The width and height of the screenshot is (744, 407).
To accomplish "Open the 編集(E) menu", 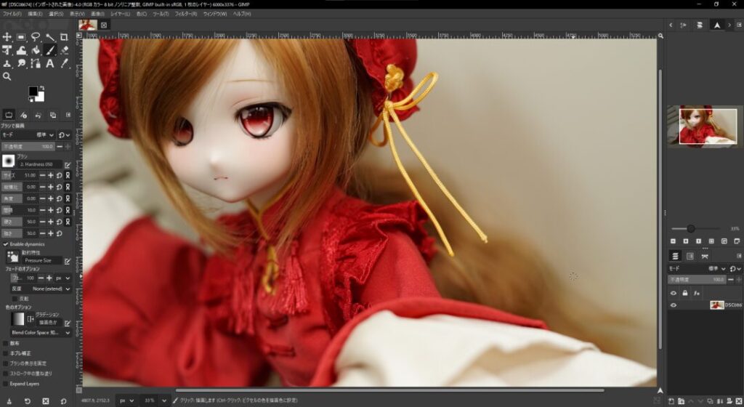I will [x=35, y=14].
